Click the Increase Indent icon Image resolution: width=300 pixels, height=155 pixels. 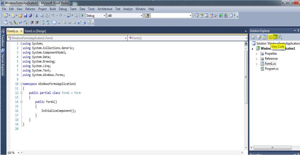pyautogui.click(x=37, y=23)
